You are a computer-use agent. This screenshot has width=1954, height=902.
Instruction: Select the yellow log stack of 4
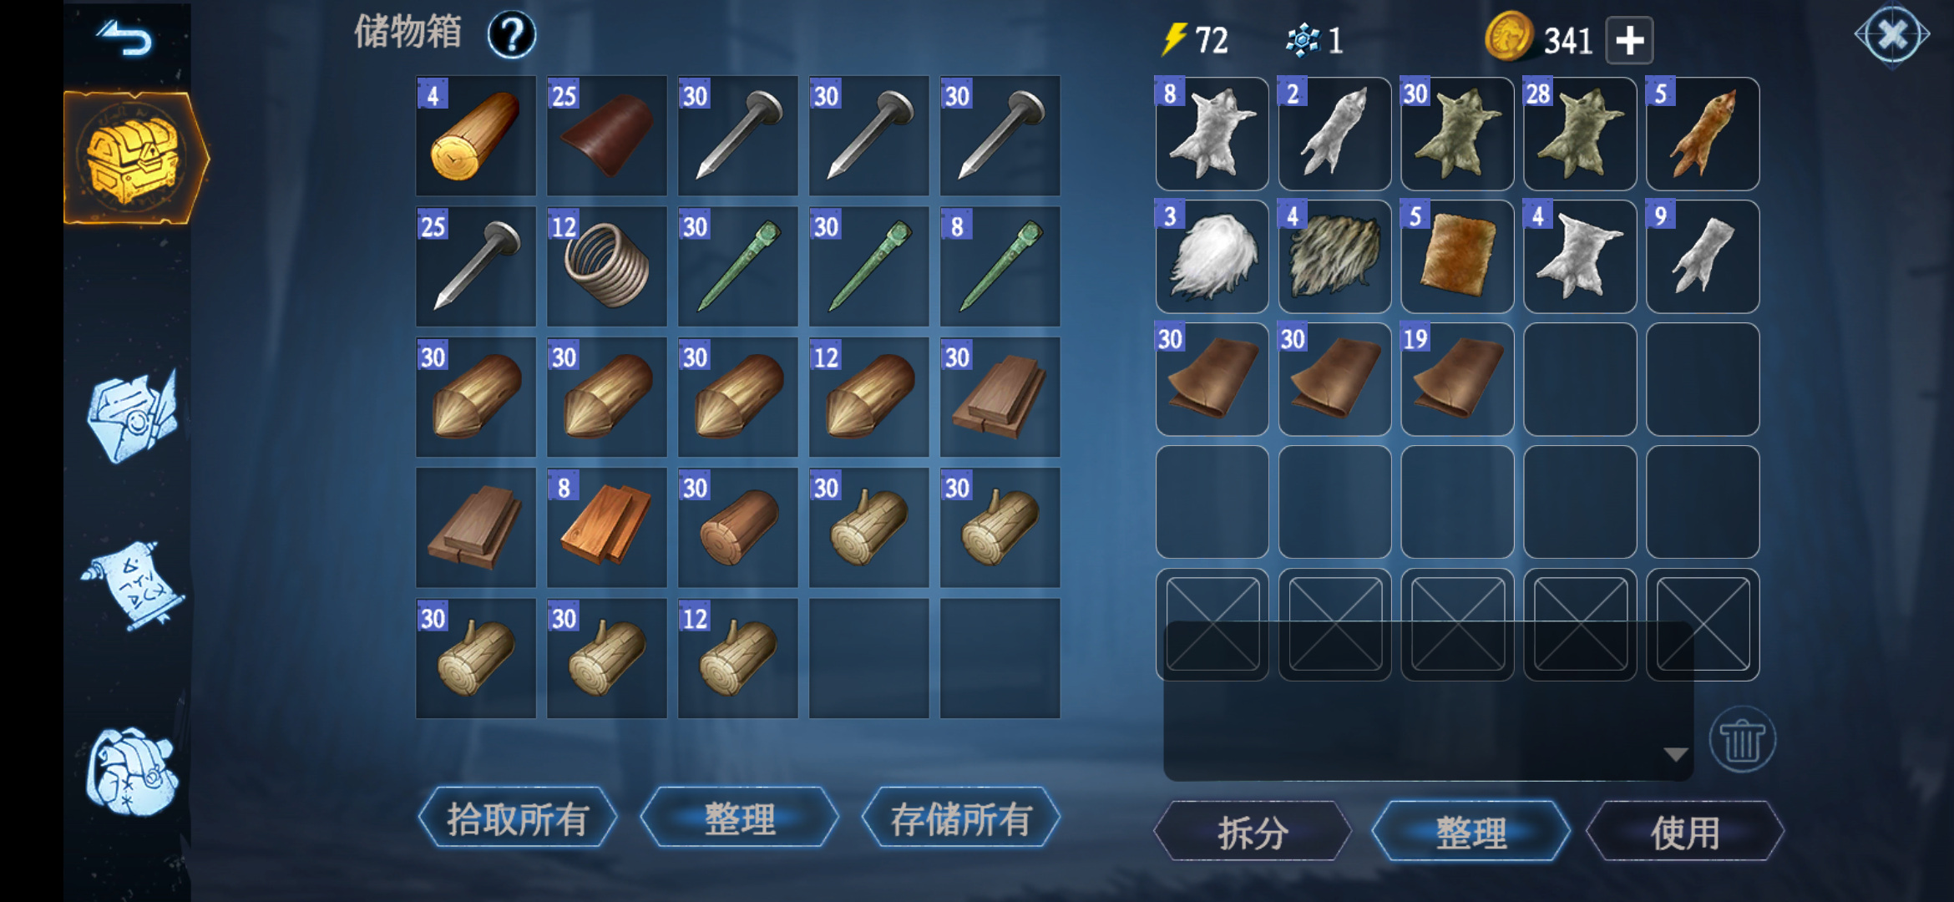(x=476, y=136)
